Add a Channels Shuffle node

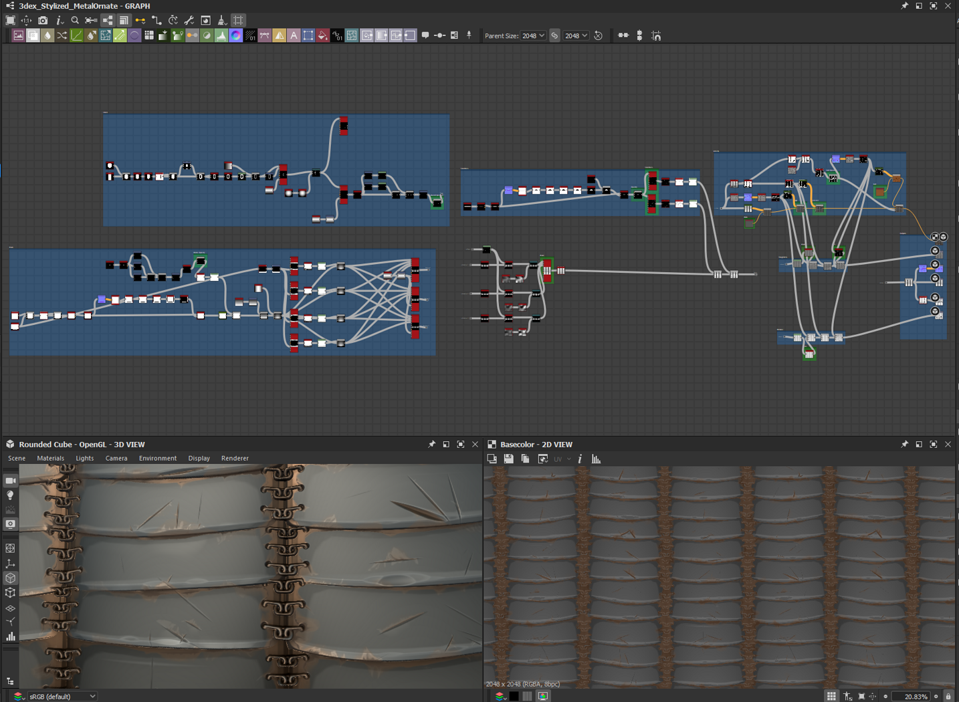click(x=62, y=35)
